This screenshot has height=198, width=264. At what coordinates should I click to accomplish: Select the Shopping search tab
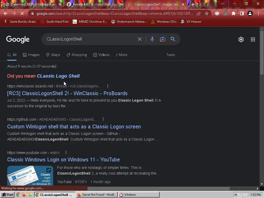coord(77,55)
